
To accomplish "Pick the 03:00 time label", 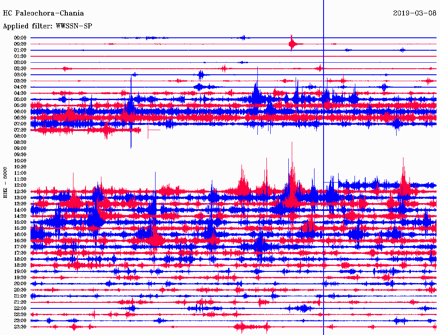I will click(20, 75).
